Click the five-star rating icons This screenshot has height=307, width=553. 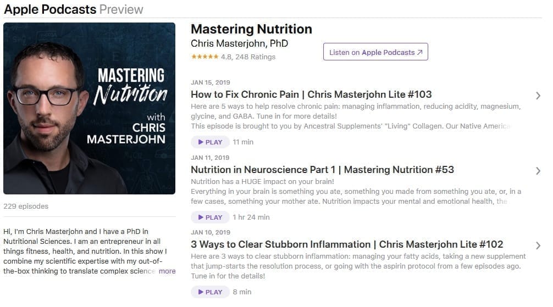click(x=204, y=57)
